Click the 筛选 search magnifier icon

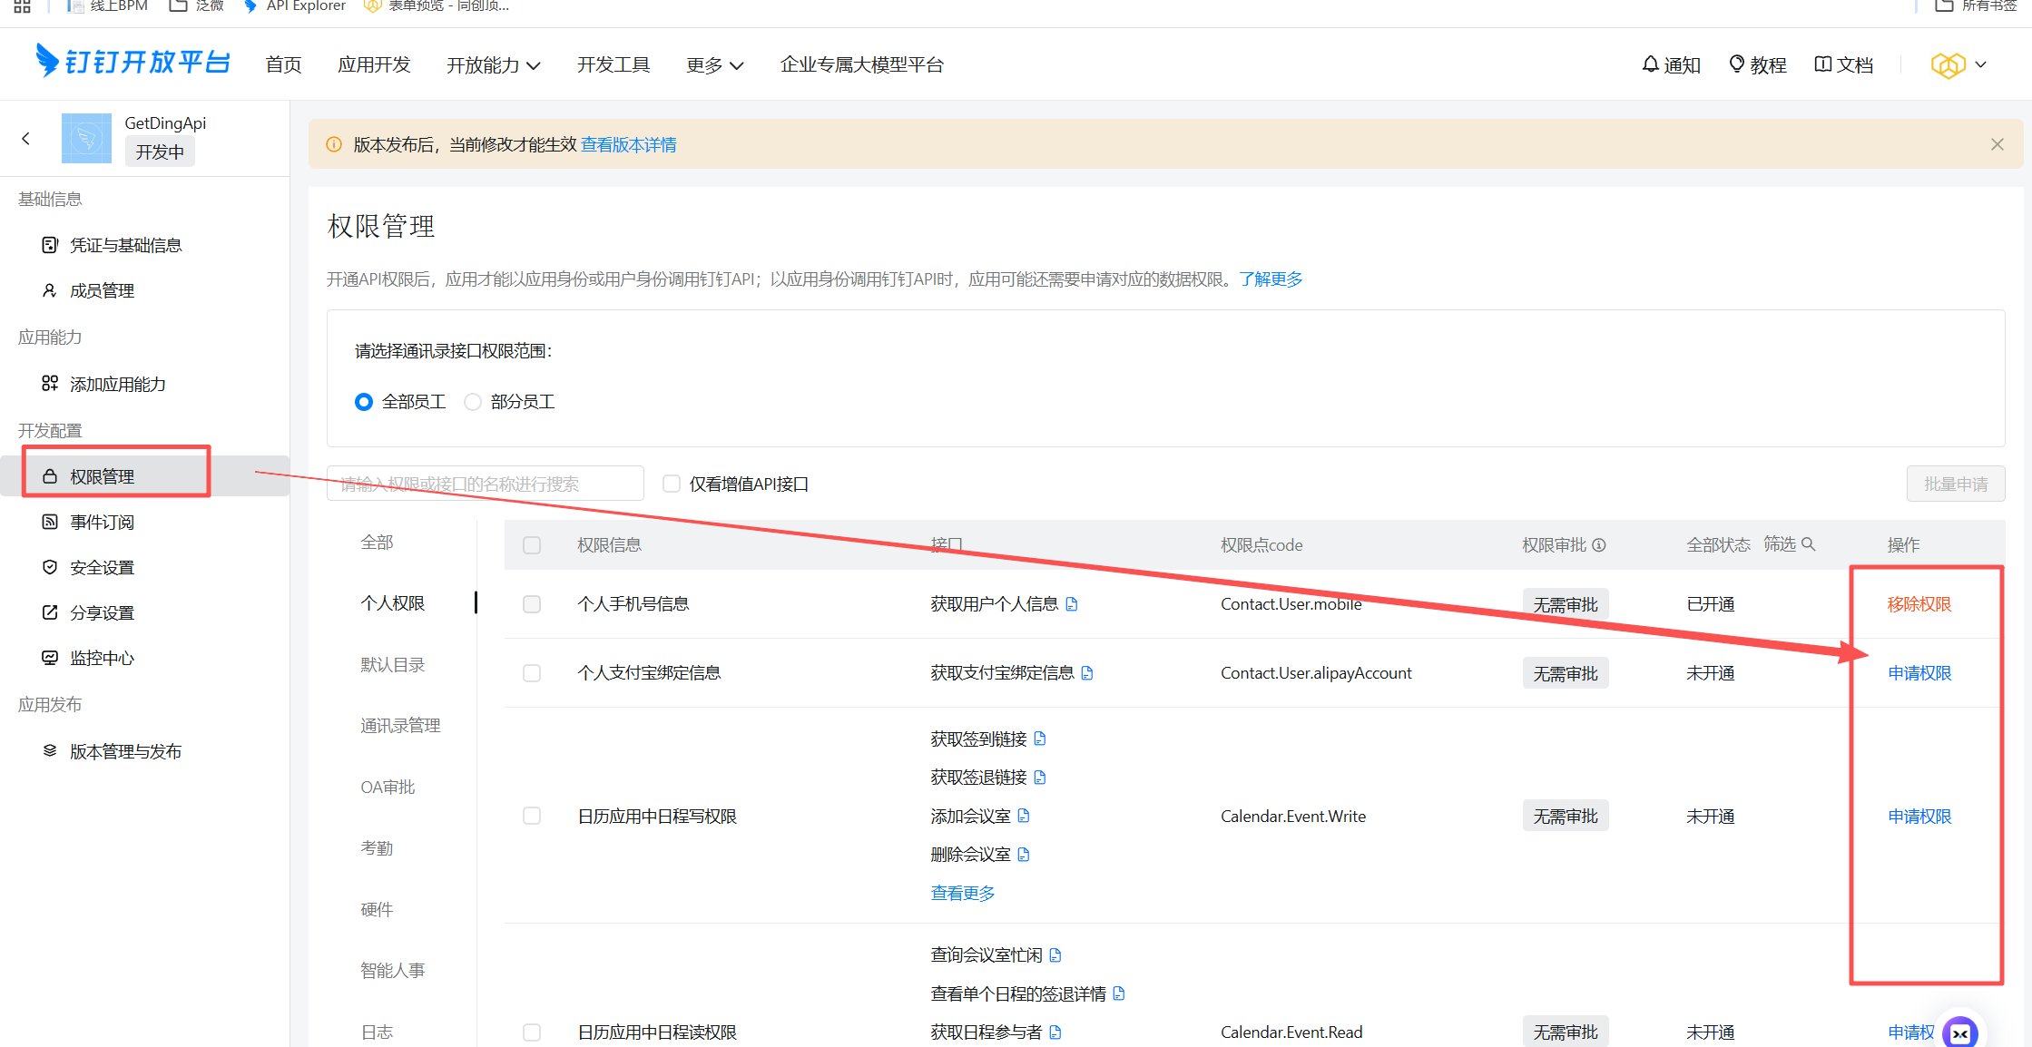(1808, 544)
